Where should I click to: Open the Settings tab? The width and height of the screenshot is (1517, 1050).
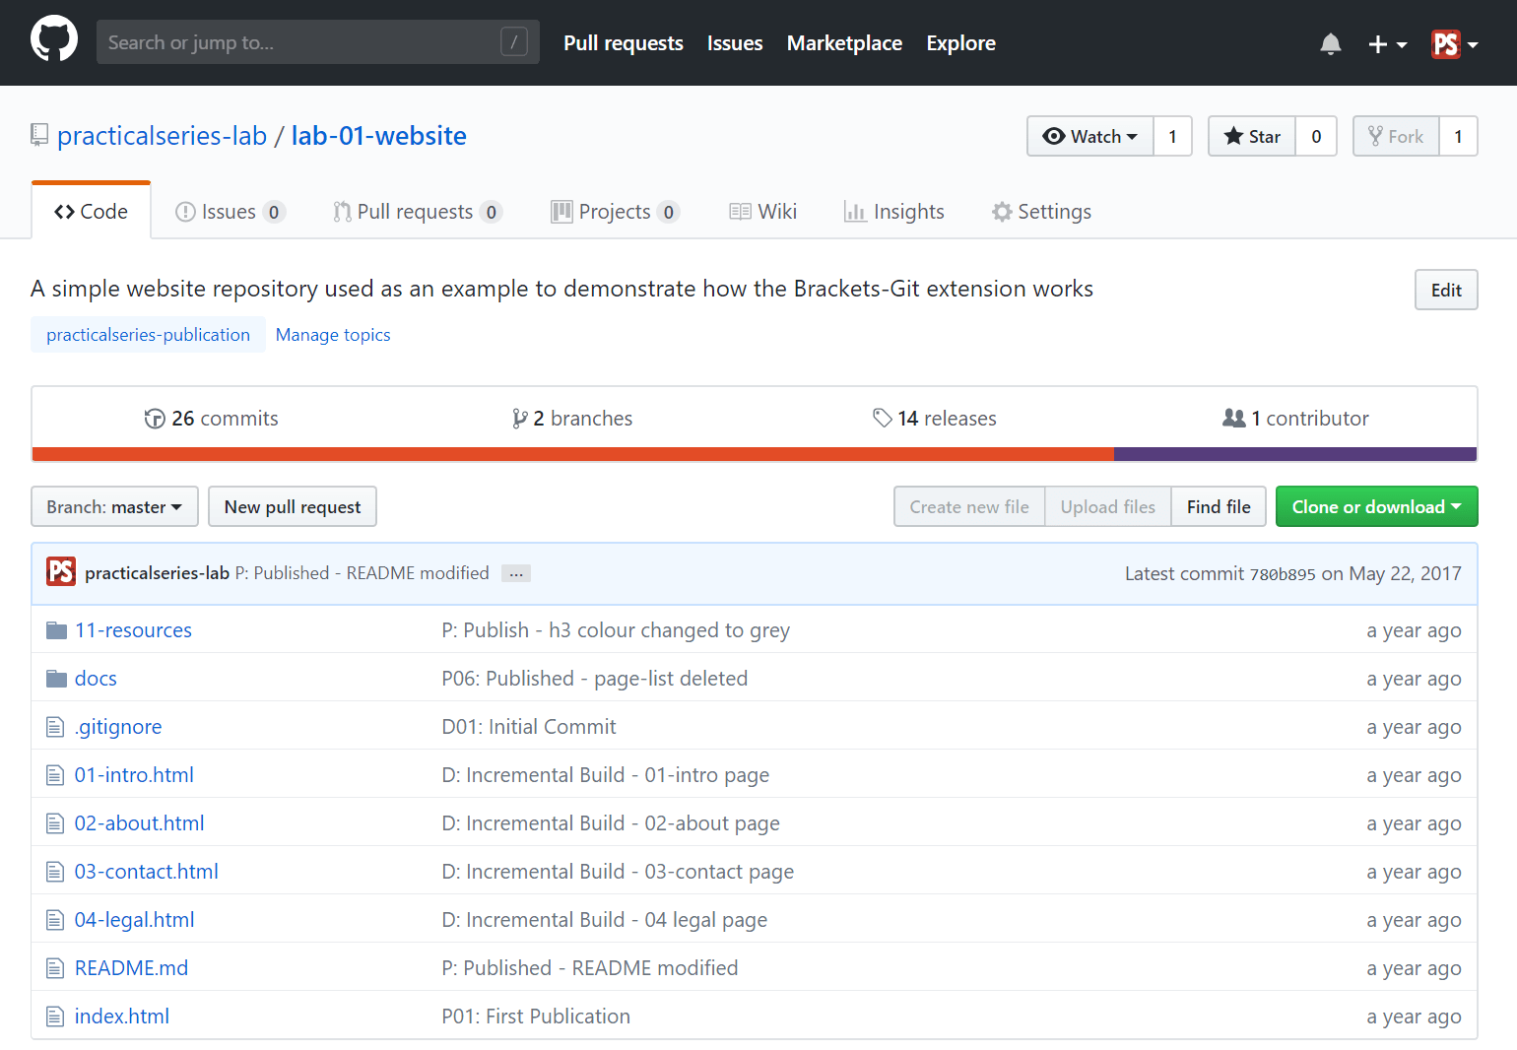coord(1041,212)
